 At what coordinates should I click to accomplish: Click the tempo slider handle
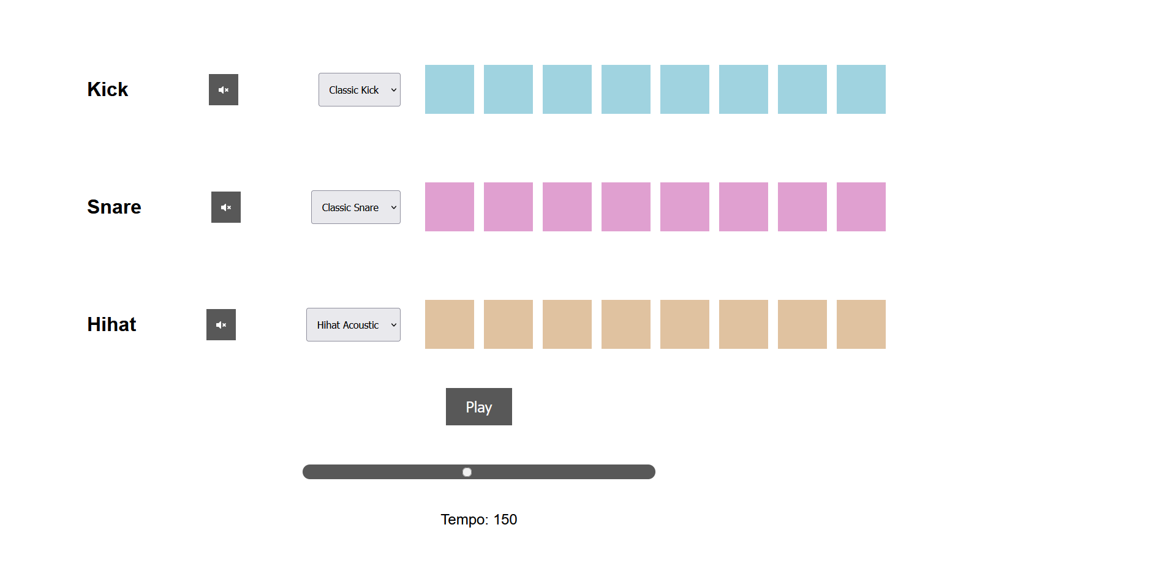[467, 472]
